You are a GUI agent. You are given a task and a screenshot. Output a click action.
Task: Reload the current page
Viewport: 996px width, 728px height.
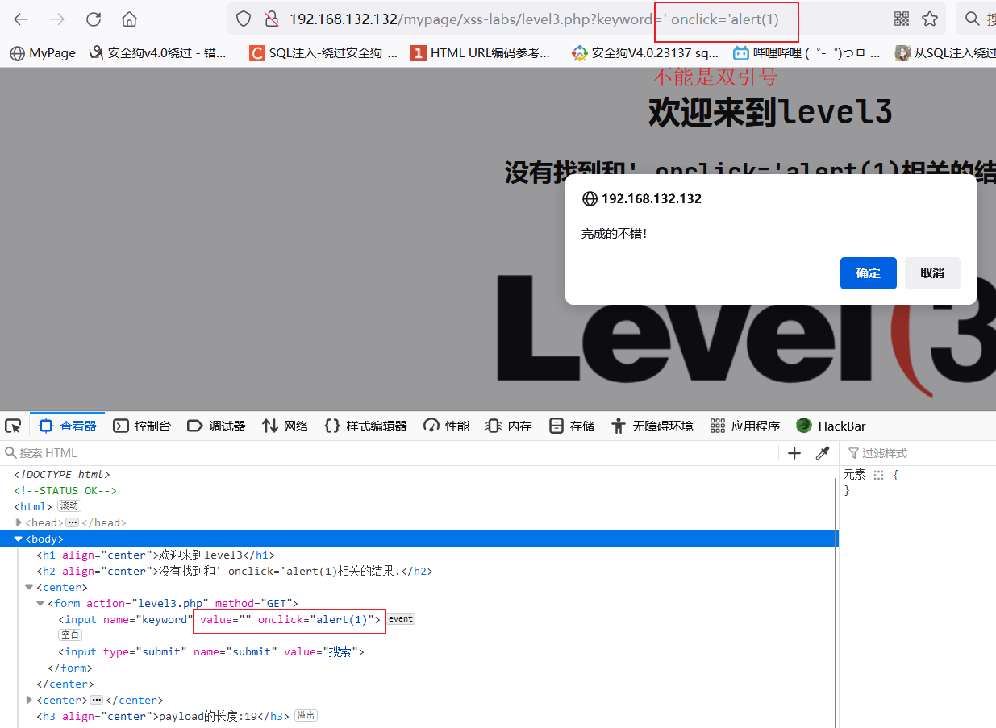pyautogui.click(x=94, y=18)
